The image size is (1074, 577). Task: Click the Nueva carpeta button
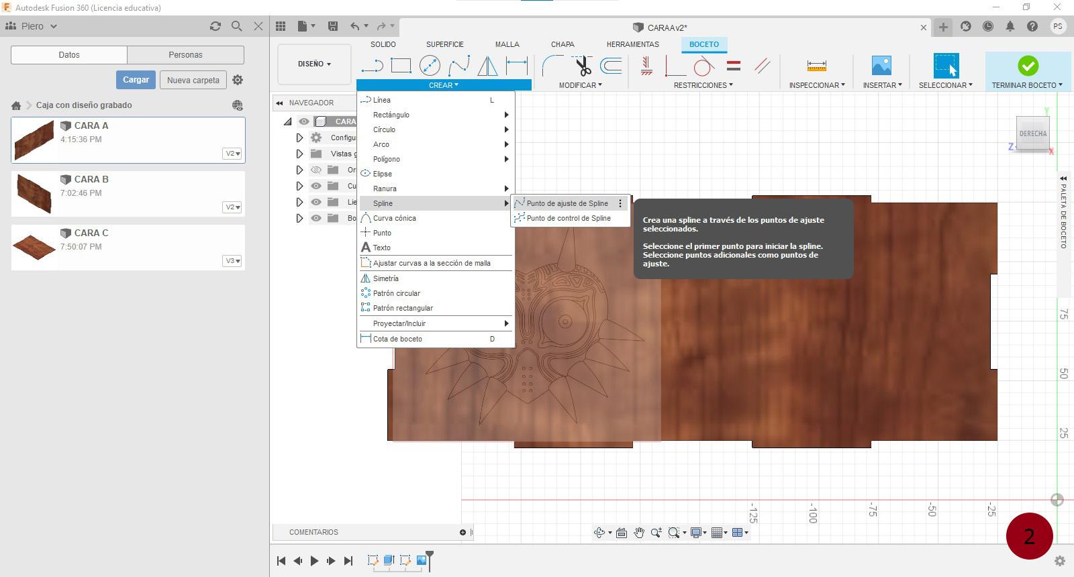pos(193,80)
